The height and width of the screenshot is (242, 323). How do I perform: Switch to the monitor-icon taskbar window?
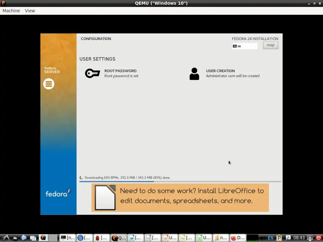click(68, 238)
